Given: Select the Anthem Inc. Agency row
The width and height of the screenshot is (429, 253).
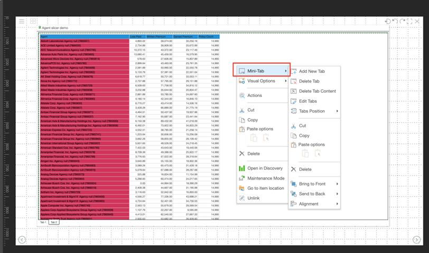Looking at the screenshot, I should pyautogui.click(x=85, y=192).
